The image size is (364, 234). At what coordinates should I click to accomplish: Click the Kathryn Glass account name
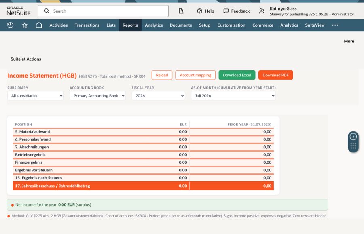click(283, 8)
